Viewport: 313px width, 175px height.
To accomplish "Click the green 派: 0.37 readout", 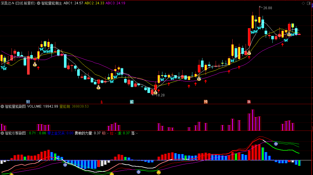I will point(124,133).
